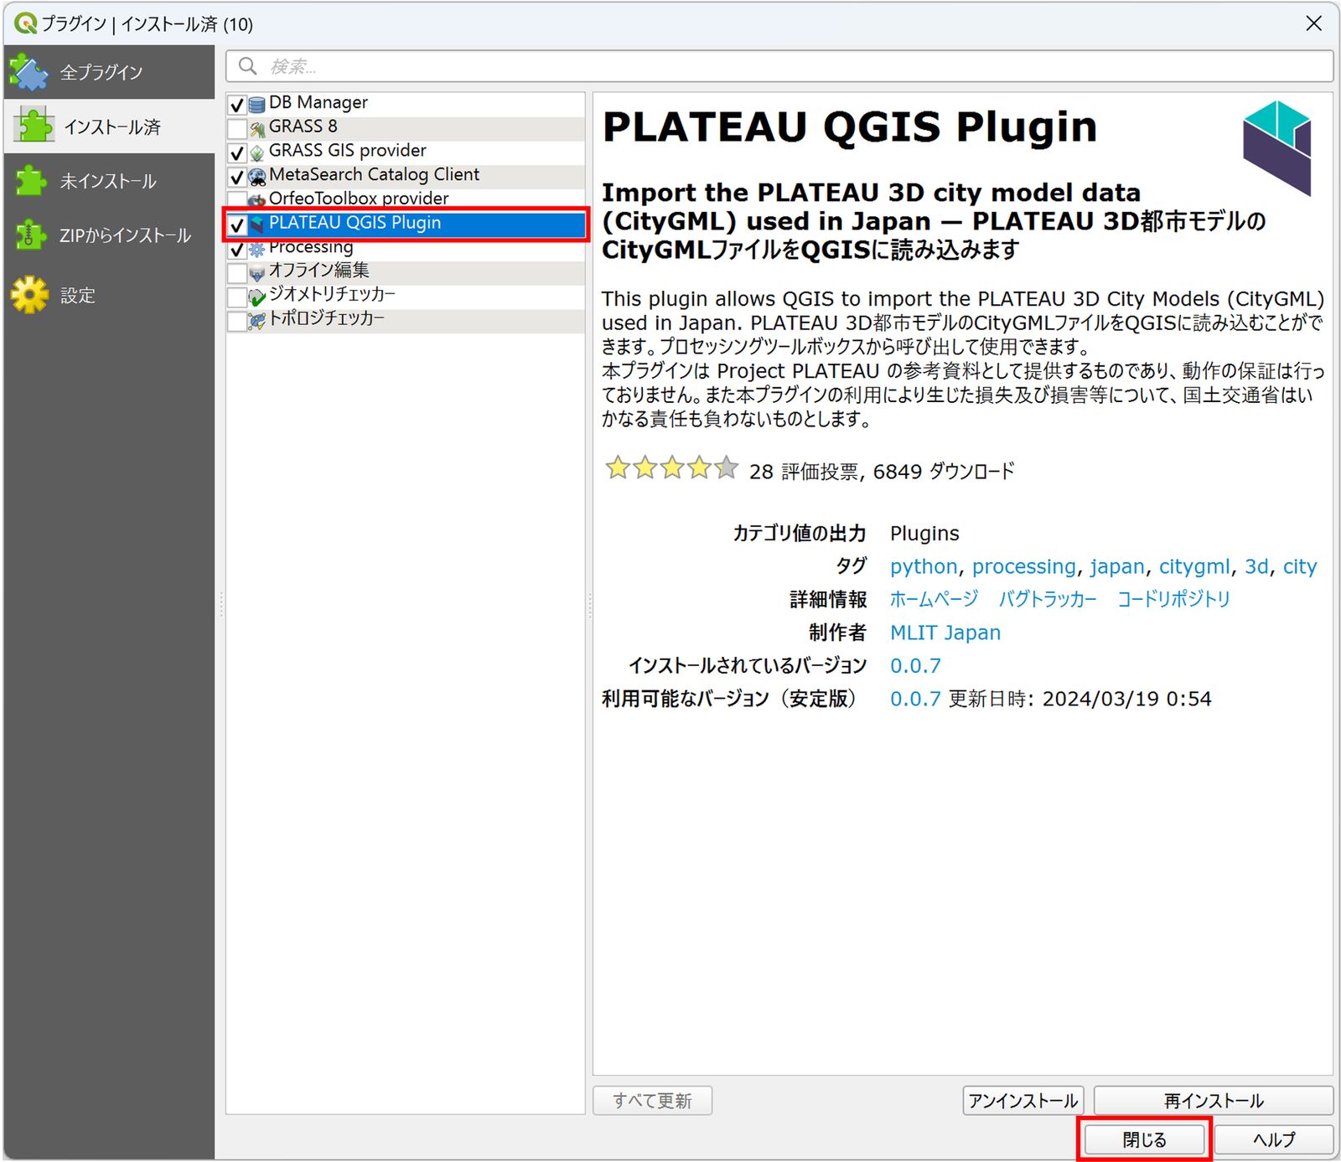Image resolution: width=1341 pixels, height=1162 pixels.
Task: Click the トポロジチェッカー plugin icon
Action: (x=257, y=321)
